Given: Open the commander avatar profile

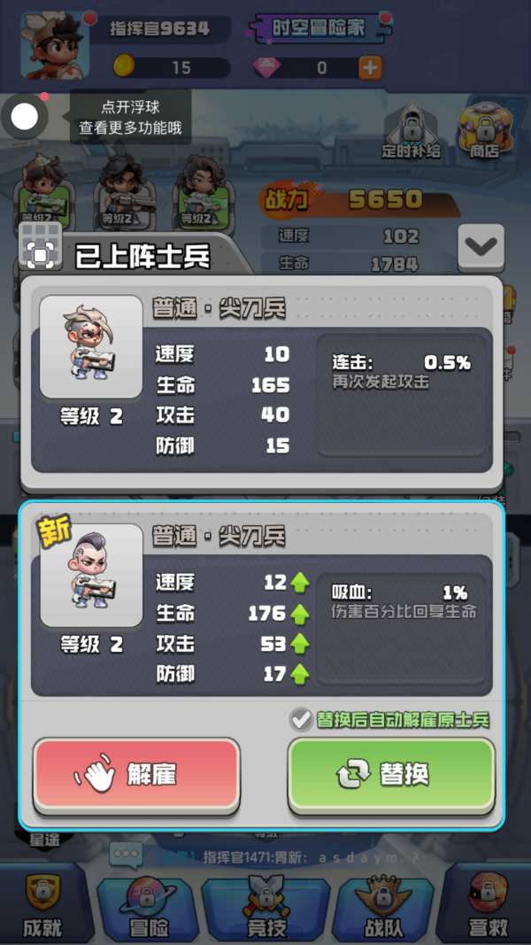Looking at the screenshot, I should 56,45.
